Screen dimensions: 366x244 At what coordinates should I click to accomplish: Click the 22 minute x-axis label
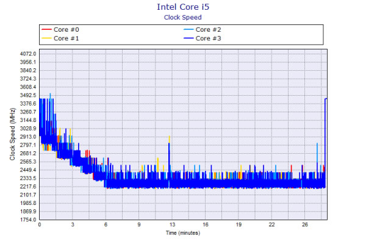pyautogui.click(x=271, y=224)
